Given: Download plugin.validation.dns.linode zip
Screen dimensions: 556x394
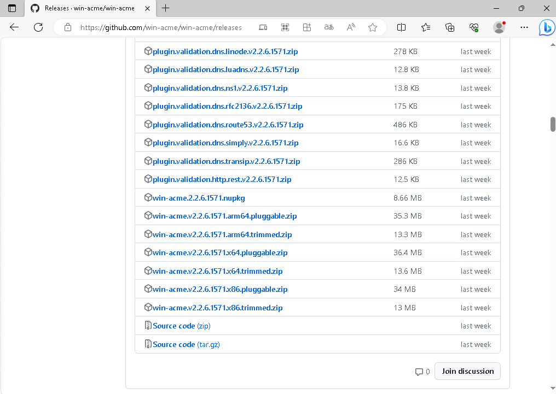Looking at the screenshot, I should [225, 51].
